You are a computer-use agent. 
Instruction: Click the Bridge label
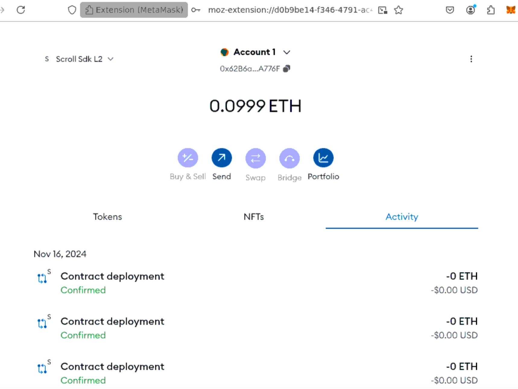289,178
